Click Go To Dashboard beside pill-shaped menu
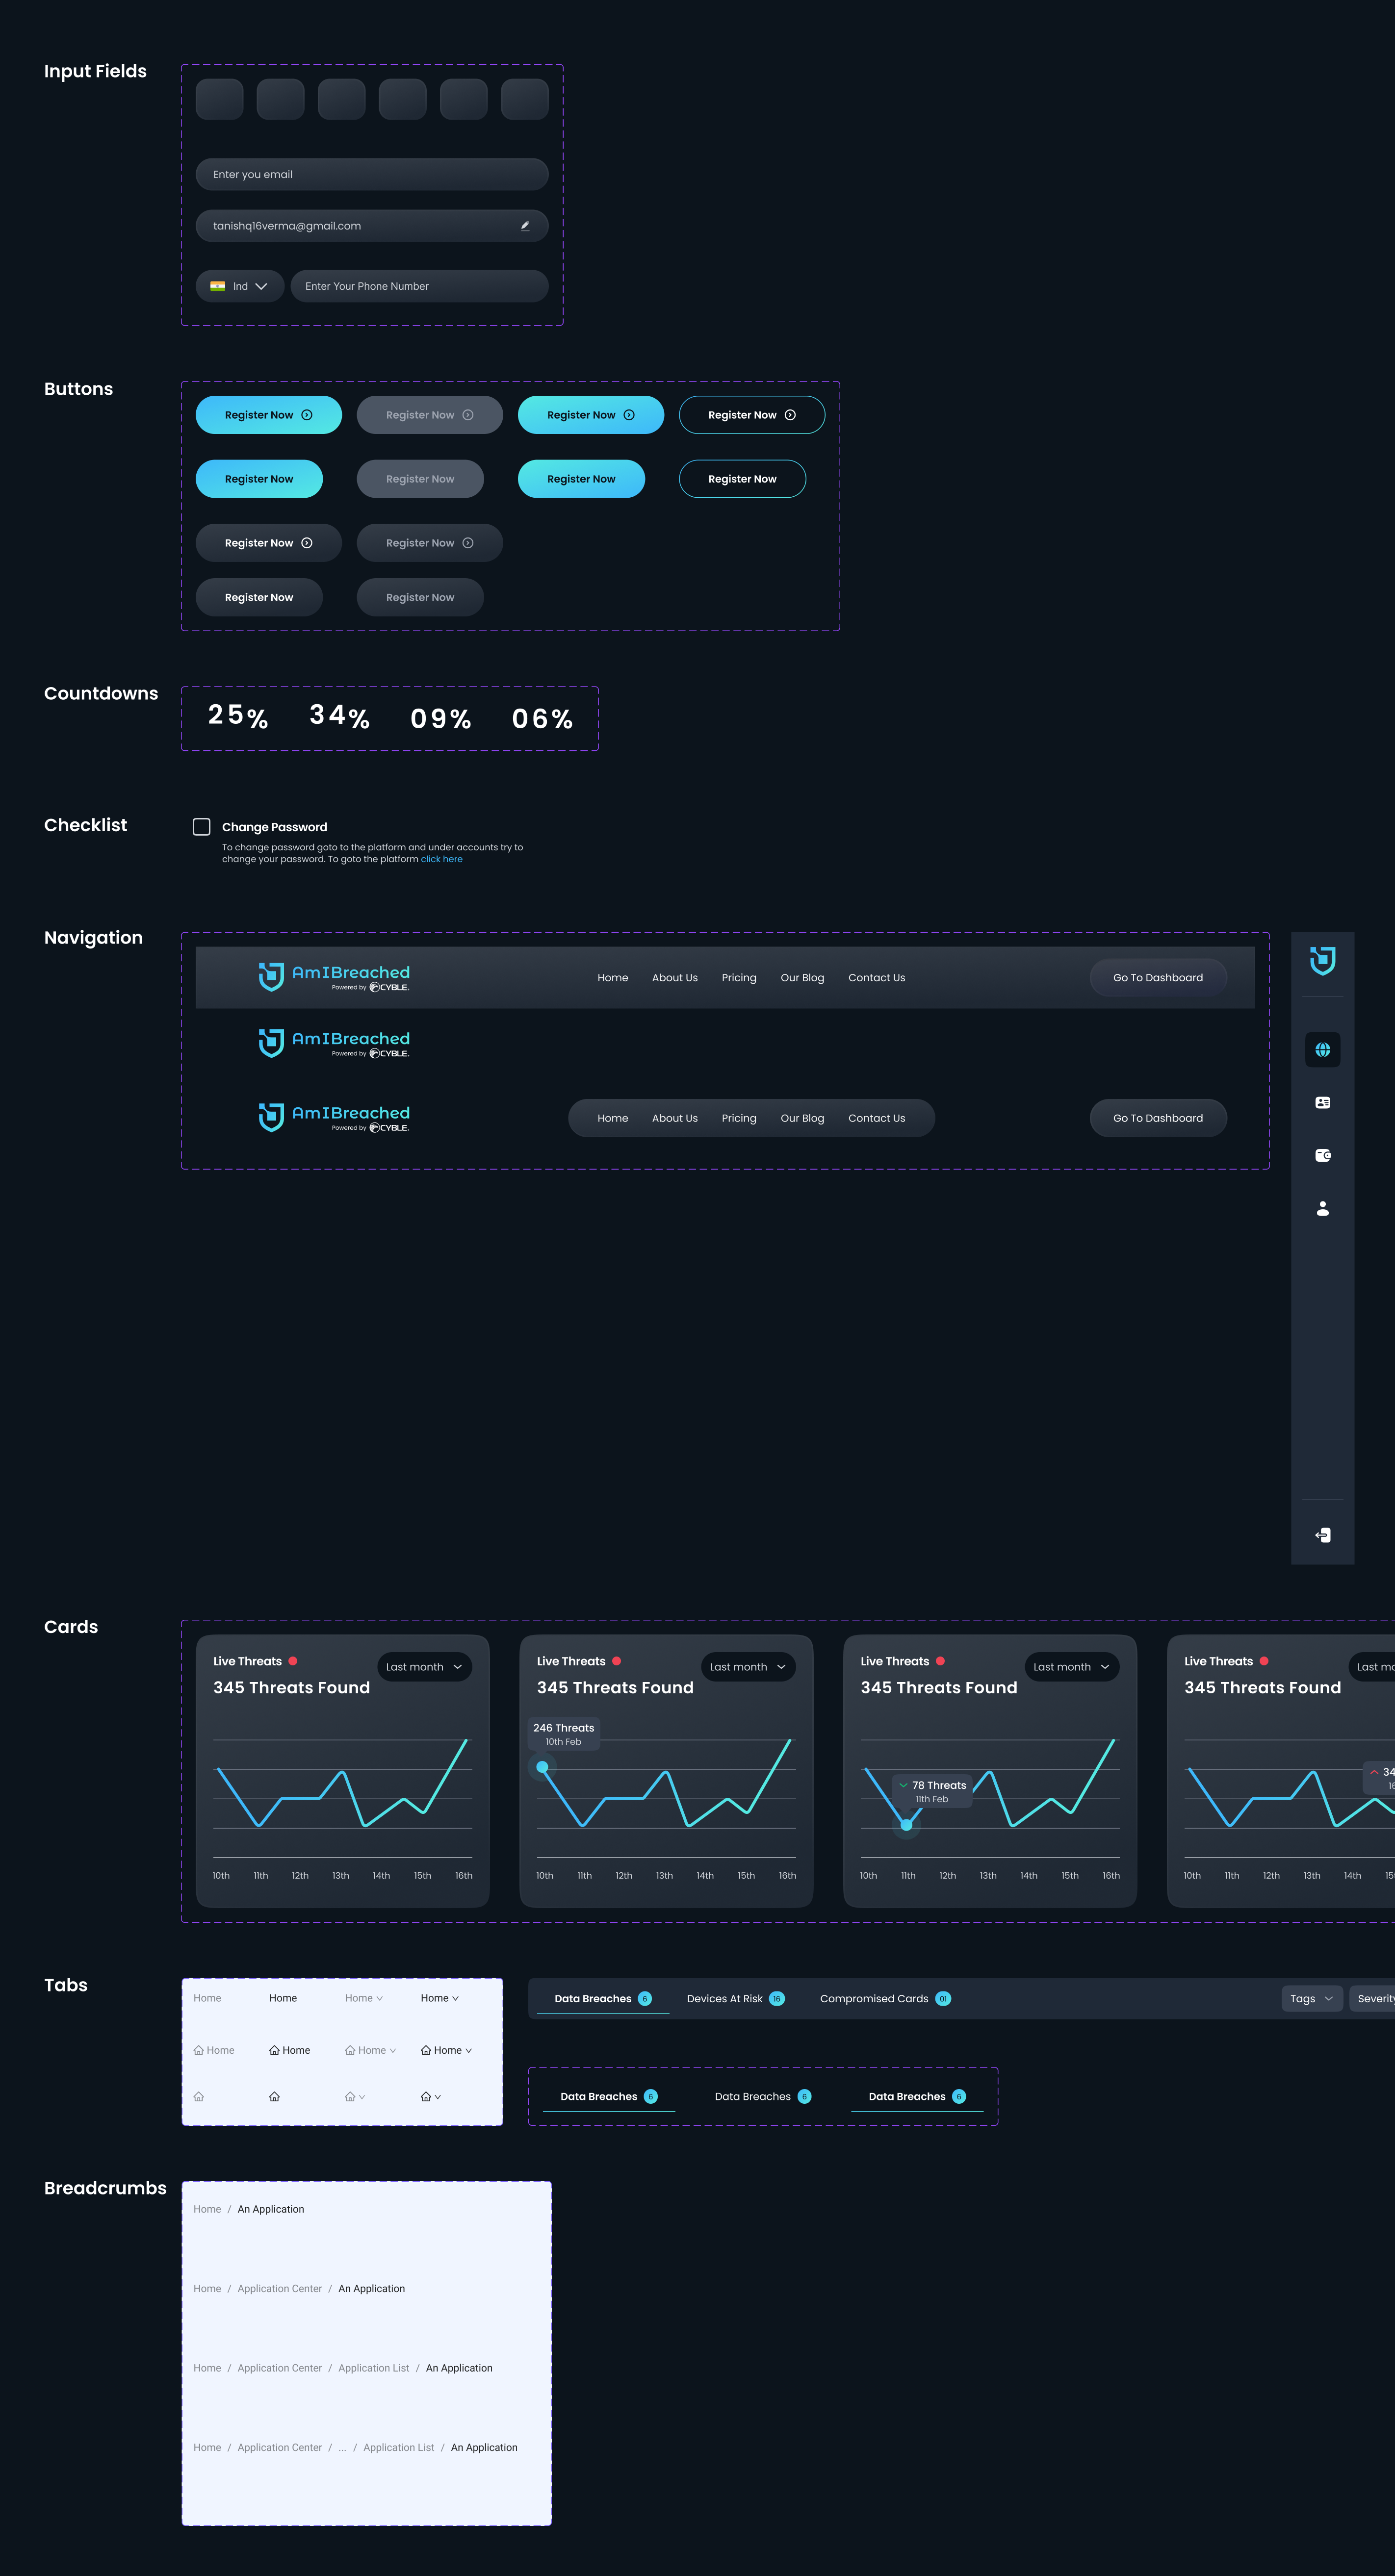Viewport: 1395px width, 2576px height. 1158,1118
